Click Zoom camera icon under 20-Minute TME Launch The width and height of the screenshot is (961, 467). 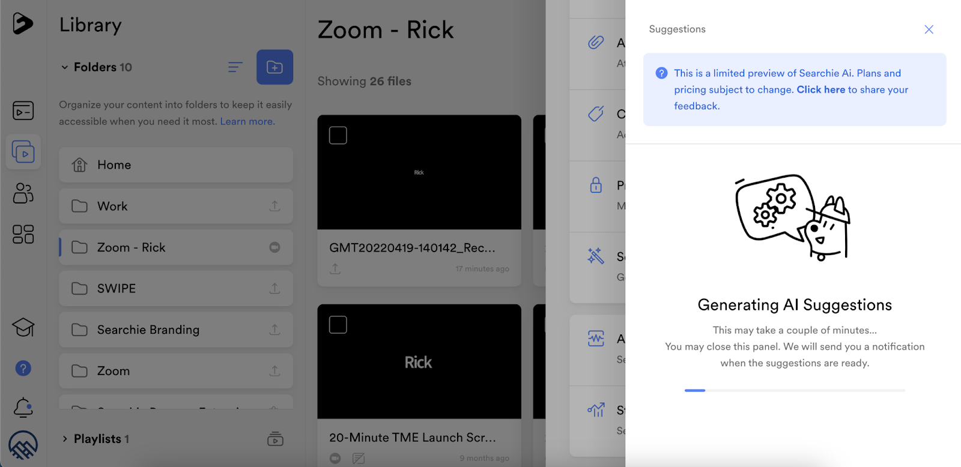tap(335, 459)
